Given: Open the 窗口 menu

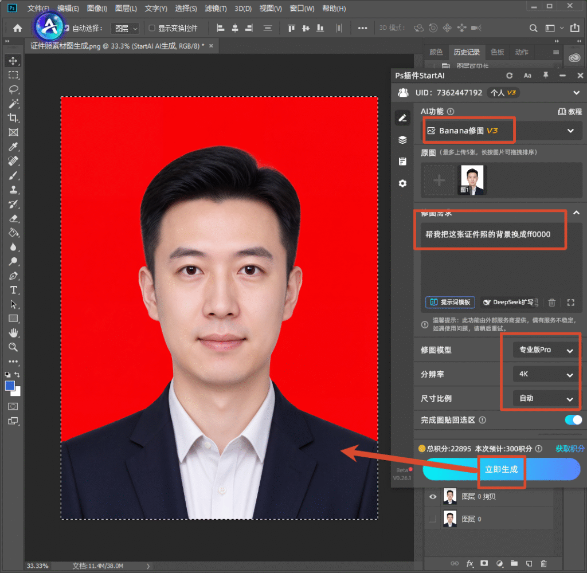Looking at the screenshot, I should (x=302, y=8).
